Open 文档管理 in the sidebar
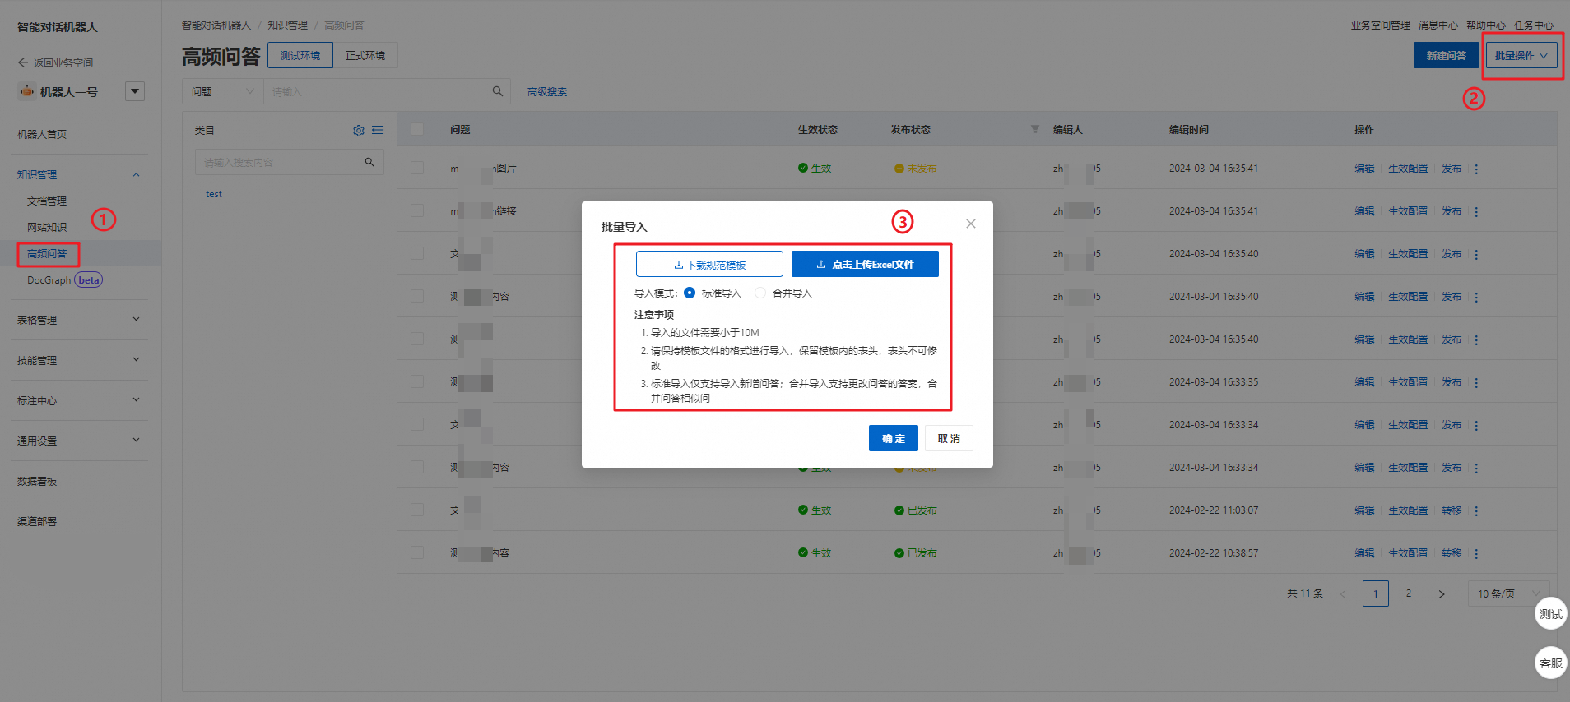The image size is (1570, 702). [x=47, y=201]
